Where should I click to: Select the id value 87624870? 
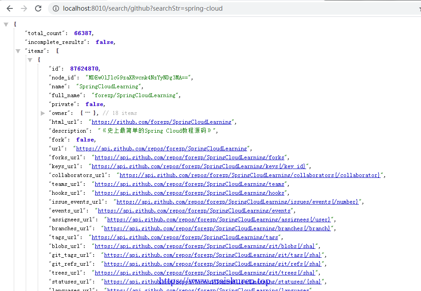pos(84,69)
